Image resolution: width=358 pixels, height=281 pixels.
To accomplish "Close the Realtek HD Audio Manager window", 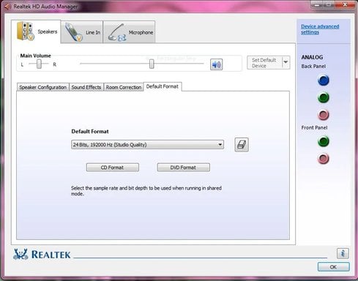I will coord(345,4).
